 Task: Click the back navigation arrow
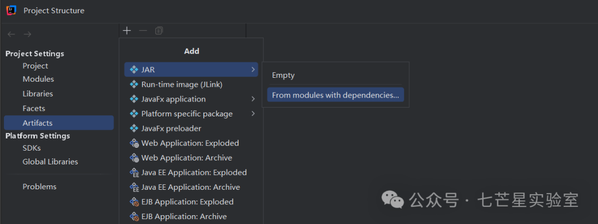point(12,34)
